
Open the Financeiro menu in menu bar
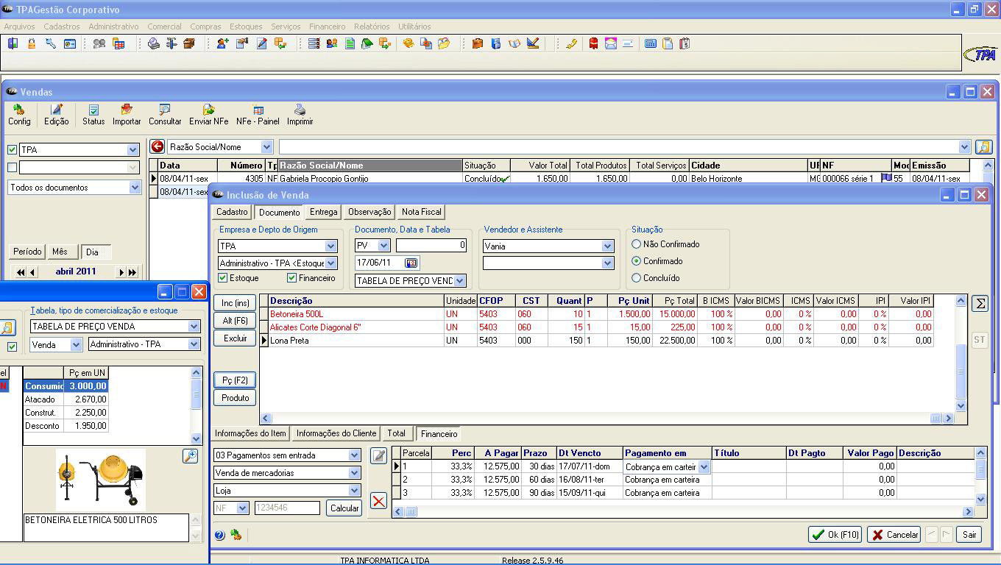tap(327, 26)
